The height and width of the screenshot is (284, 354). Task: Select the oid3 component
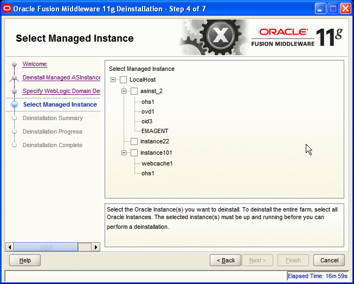pos(147,121)
